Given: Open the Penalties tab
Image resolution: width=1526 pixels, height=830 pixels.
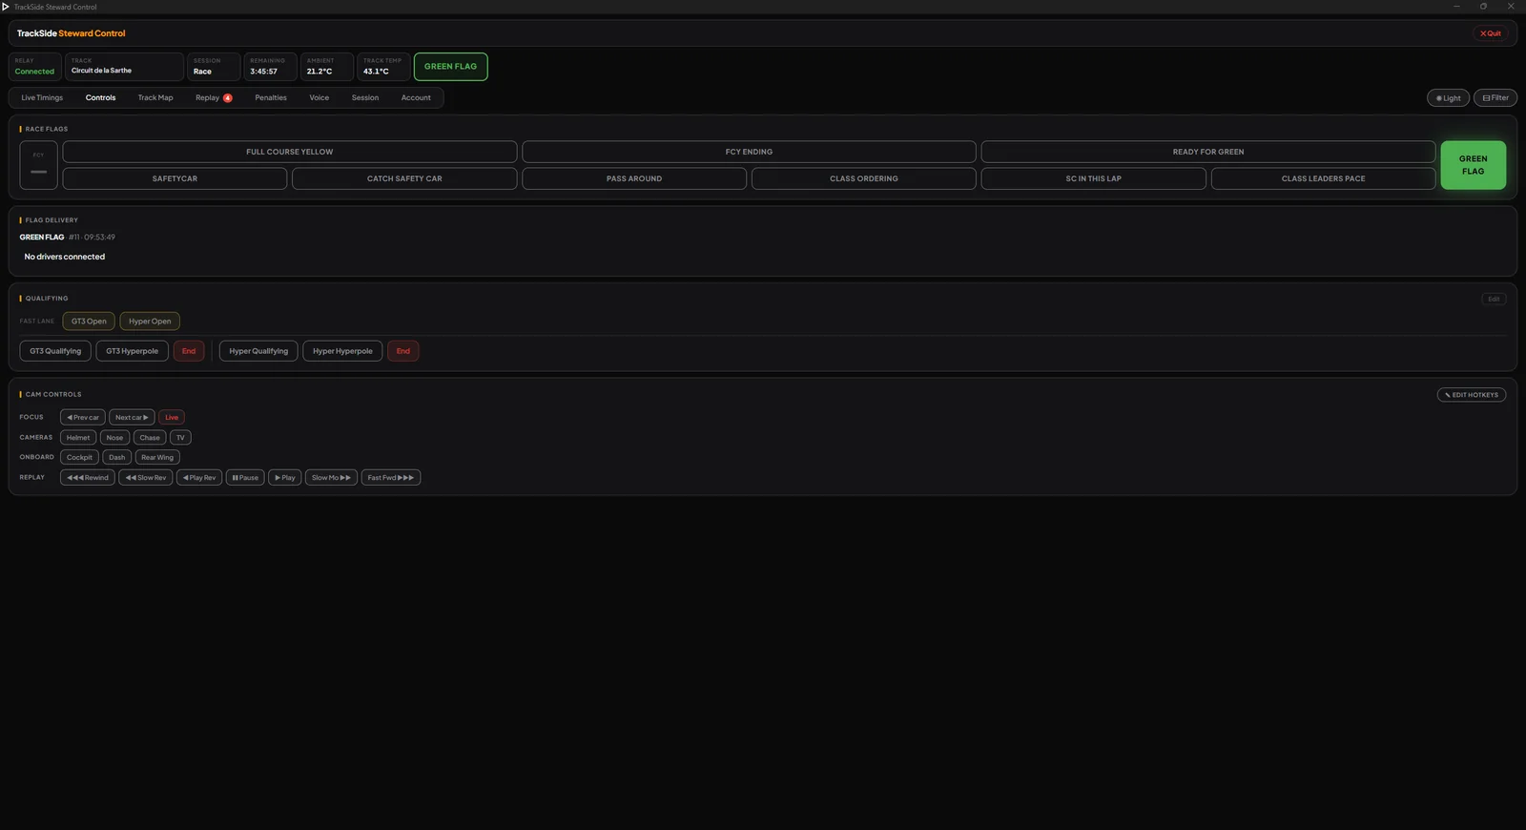Looking at the screenshot, I should pyautogui.click(x=271, y=98).
